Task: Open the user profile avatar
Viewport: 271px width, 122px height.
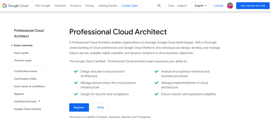Action: 230,6
